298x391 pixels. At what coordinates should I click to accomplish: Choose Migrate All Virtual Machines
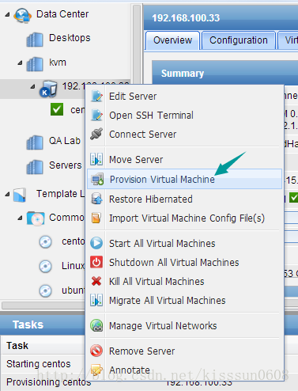(x=185, y=301)
